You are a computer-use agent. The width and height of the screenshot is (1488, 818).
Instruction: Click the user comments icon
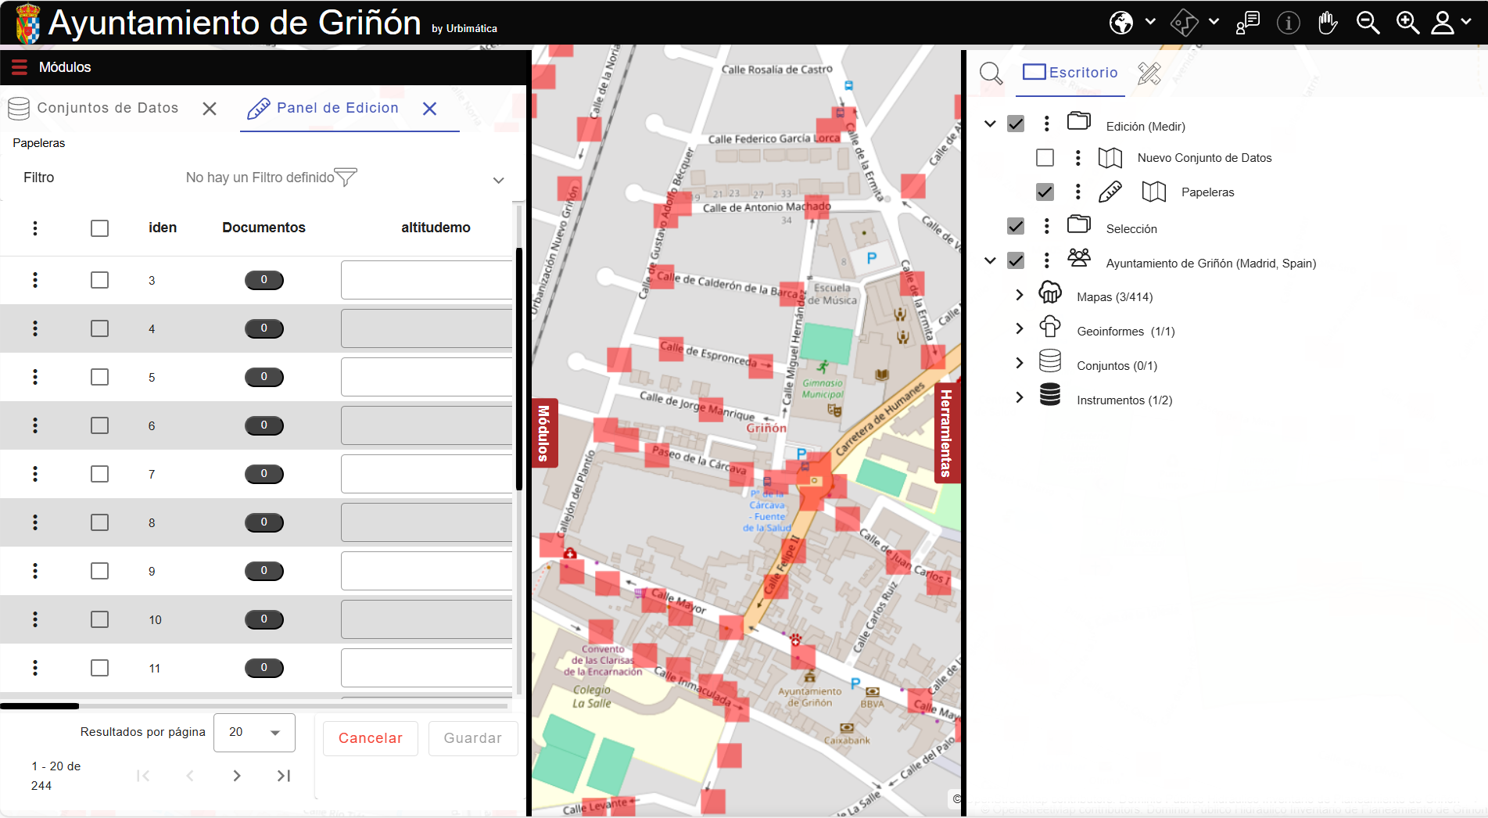coord(1248,22)
